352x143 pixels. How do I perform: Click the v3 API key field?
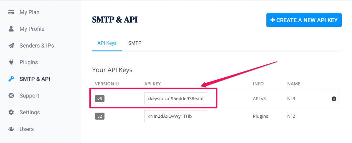point(176,98)
